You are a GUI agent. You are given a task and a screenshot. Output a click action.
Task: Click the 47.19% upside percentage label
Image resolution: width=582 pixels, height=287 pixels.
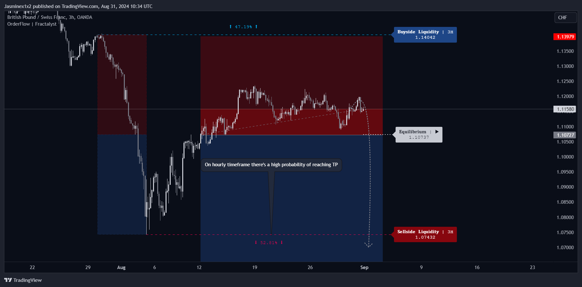[244, 27]
